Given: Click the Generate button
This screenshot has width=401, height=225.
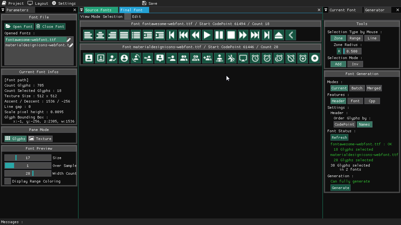Looking at the screenshot, I should click(340, 187).
